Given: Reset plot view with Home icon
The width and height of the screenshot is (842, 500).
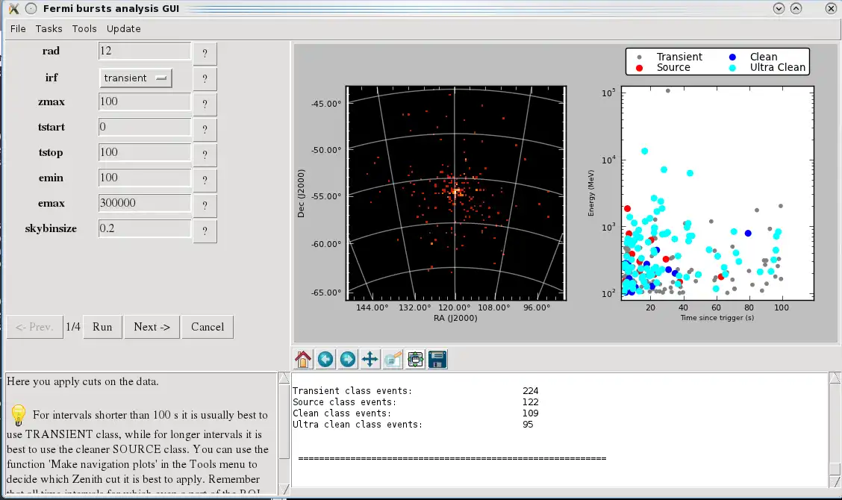Looking at the screenshot, I should click(x=303, y=360).
